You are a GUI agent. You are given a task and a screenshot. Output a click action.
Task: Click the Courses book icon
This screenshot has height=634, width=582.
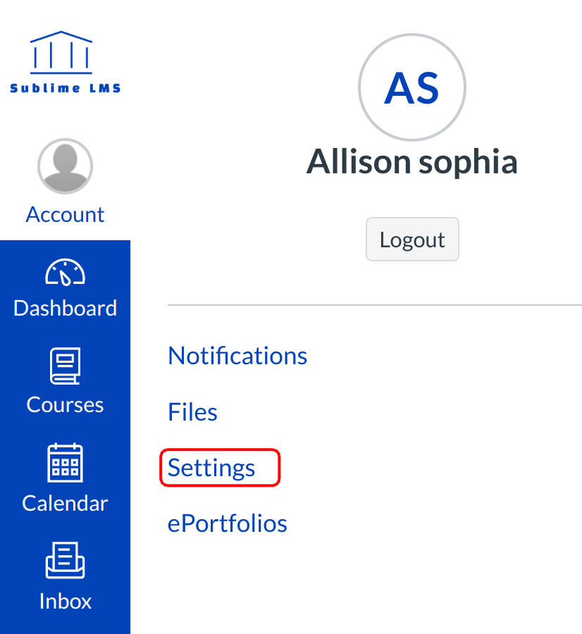[65, 366]
